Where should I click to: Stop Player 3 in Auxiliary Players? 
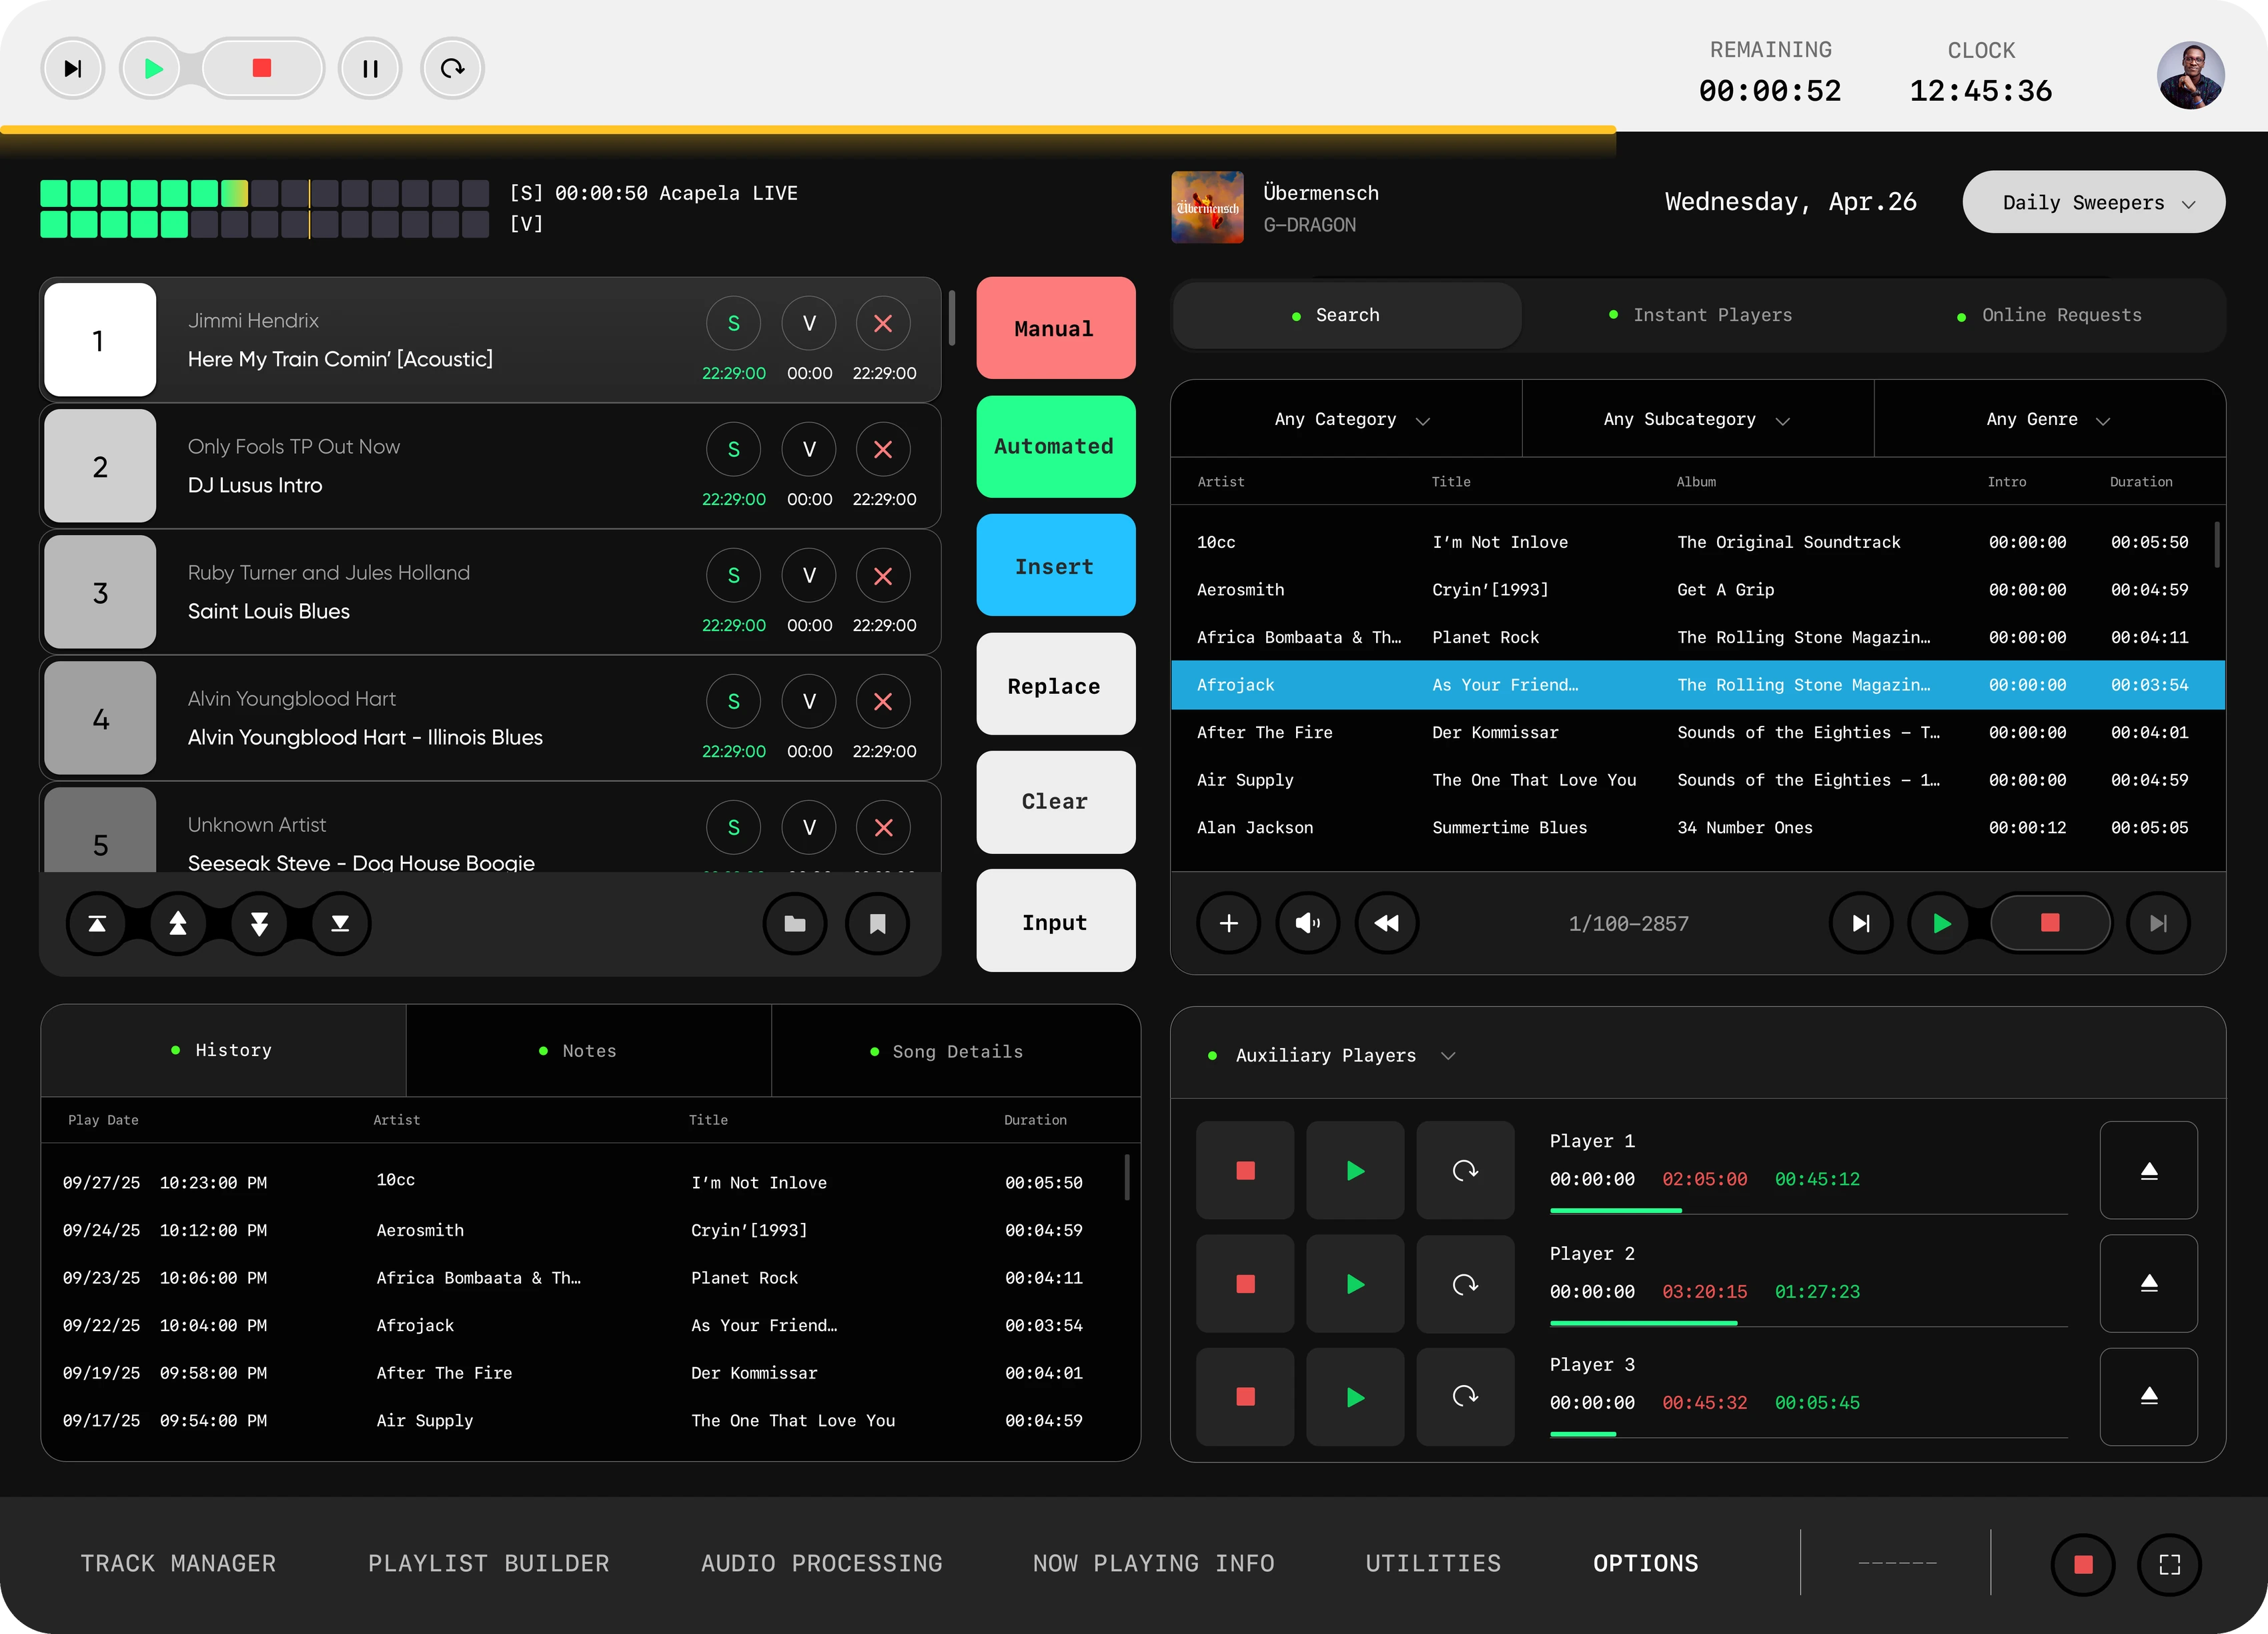[x=1245, y=1396]
